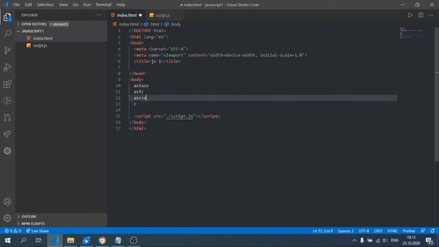Run the file with the play icon

(410, 15)
